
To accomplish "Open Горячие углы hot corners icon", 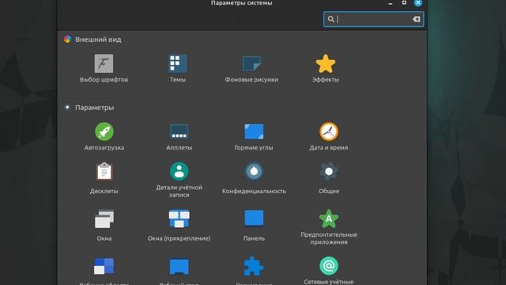I will pos(254,131).
